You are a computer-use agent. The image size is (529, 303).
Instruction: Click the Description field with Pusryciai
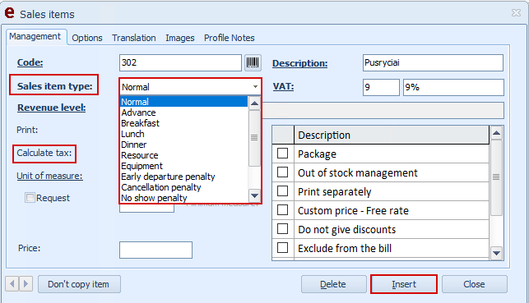(434, 62)
